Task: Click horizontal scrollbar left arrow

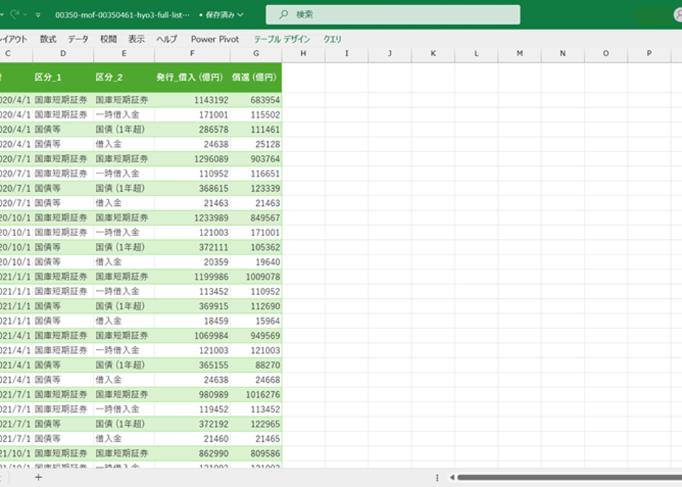Action: coord(452,477)
